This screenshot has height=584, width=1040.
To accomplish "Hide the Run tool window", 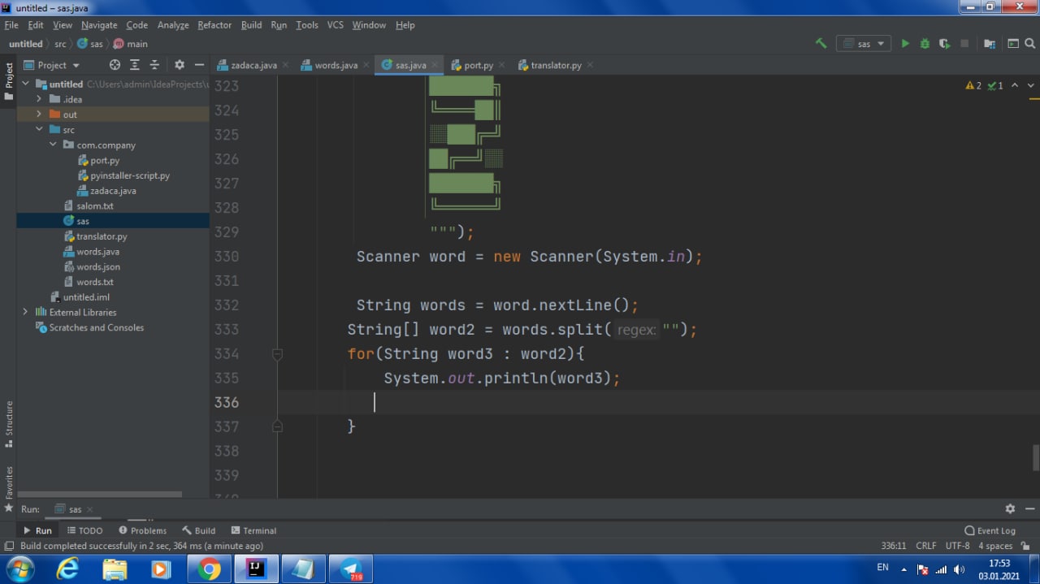I will click(1029, 508).
